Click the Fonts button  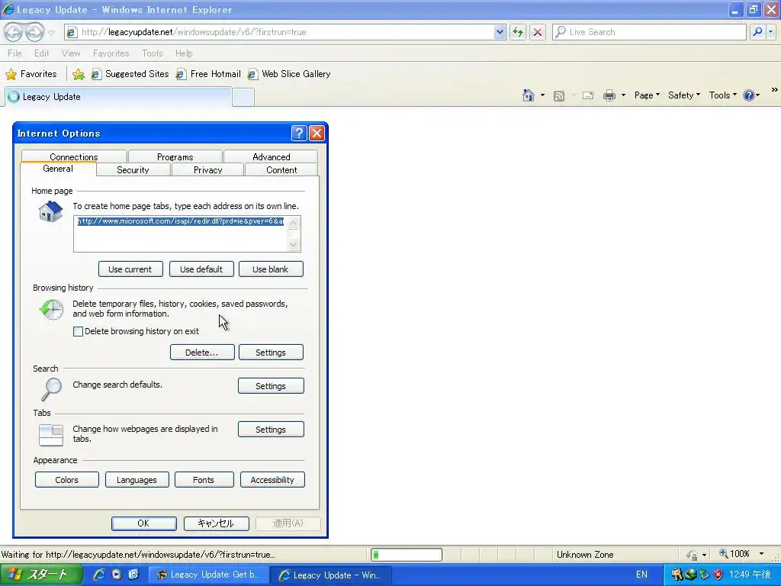pyautogui.click(x=204, y=480)
